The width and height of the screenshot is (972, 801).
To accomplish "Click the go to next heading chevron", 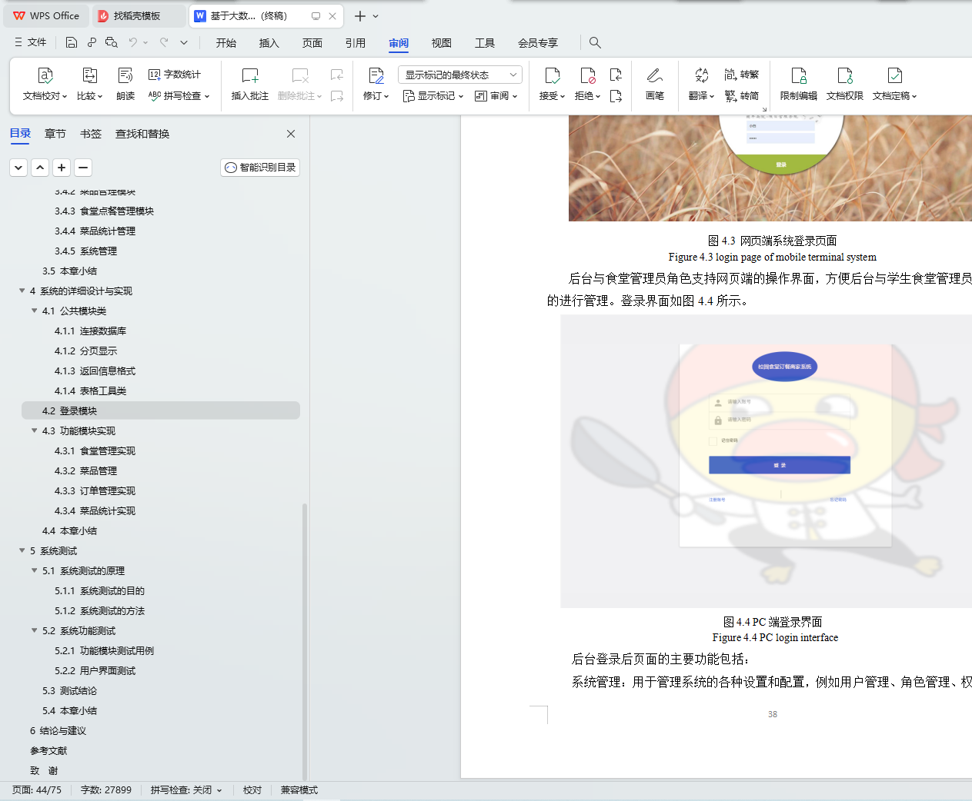I will tap(18, 167).
